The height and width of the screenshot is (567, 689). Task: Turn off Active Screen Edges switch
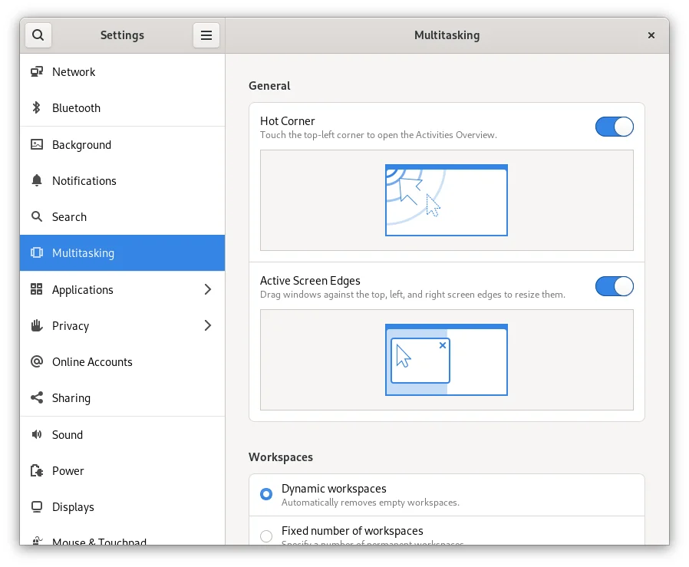(614, 287)
